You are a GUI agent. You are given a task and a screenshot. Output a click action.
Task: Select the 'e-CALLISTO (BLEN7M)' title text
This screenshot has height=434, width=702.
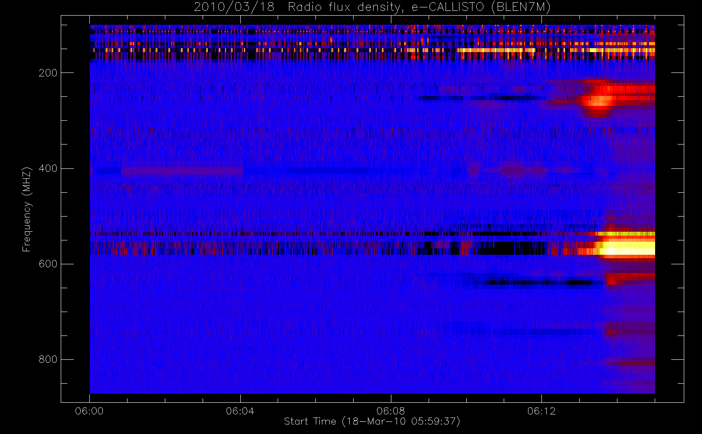(481, 7)
